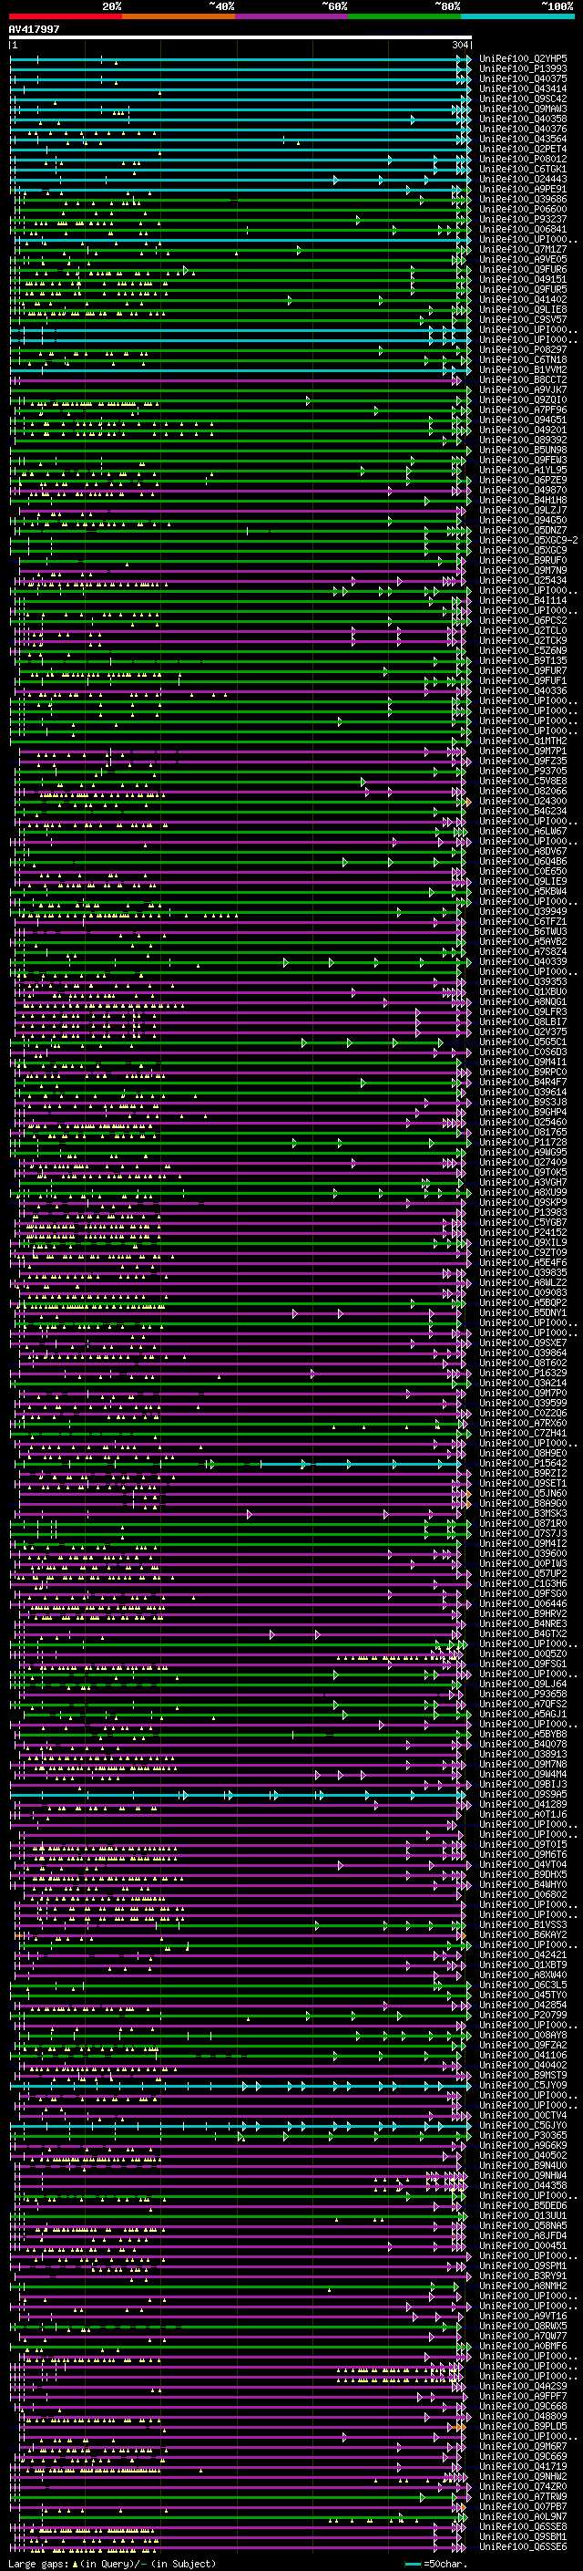Open the UniRef100_Q40376 entry

point(523,129)
